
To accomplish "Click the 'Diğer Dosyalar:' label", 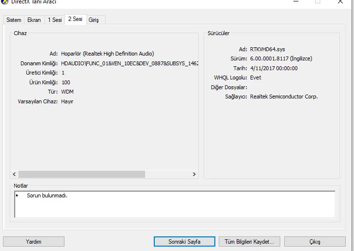I will pos(229,87).
